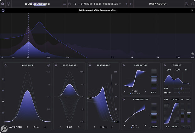Click the Sub Culture logo
The image size is (195, 133).
(37, 4)
